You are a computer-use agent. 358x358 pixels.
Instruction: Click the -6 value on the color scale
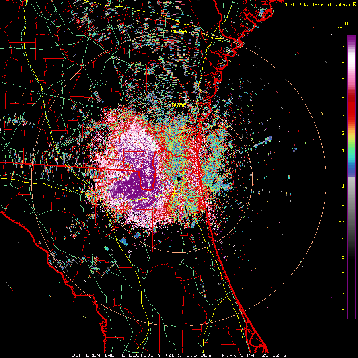click(342, 274)
